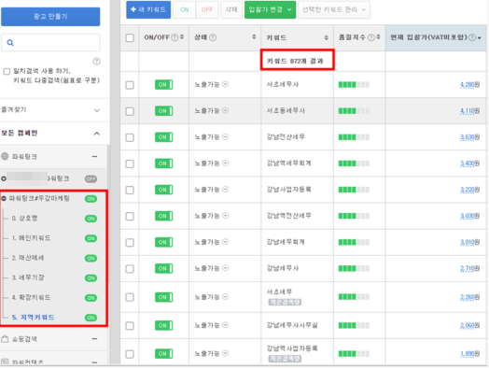
Task: Select checkbox for 서초세무사 row
Action: (x=130, y=85)
